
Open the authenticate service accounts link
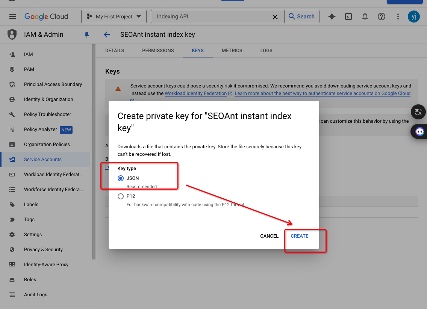pos(323,93)
